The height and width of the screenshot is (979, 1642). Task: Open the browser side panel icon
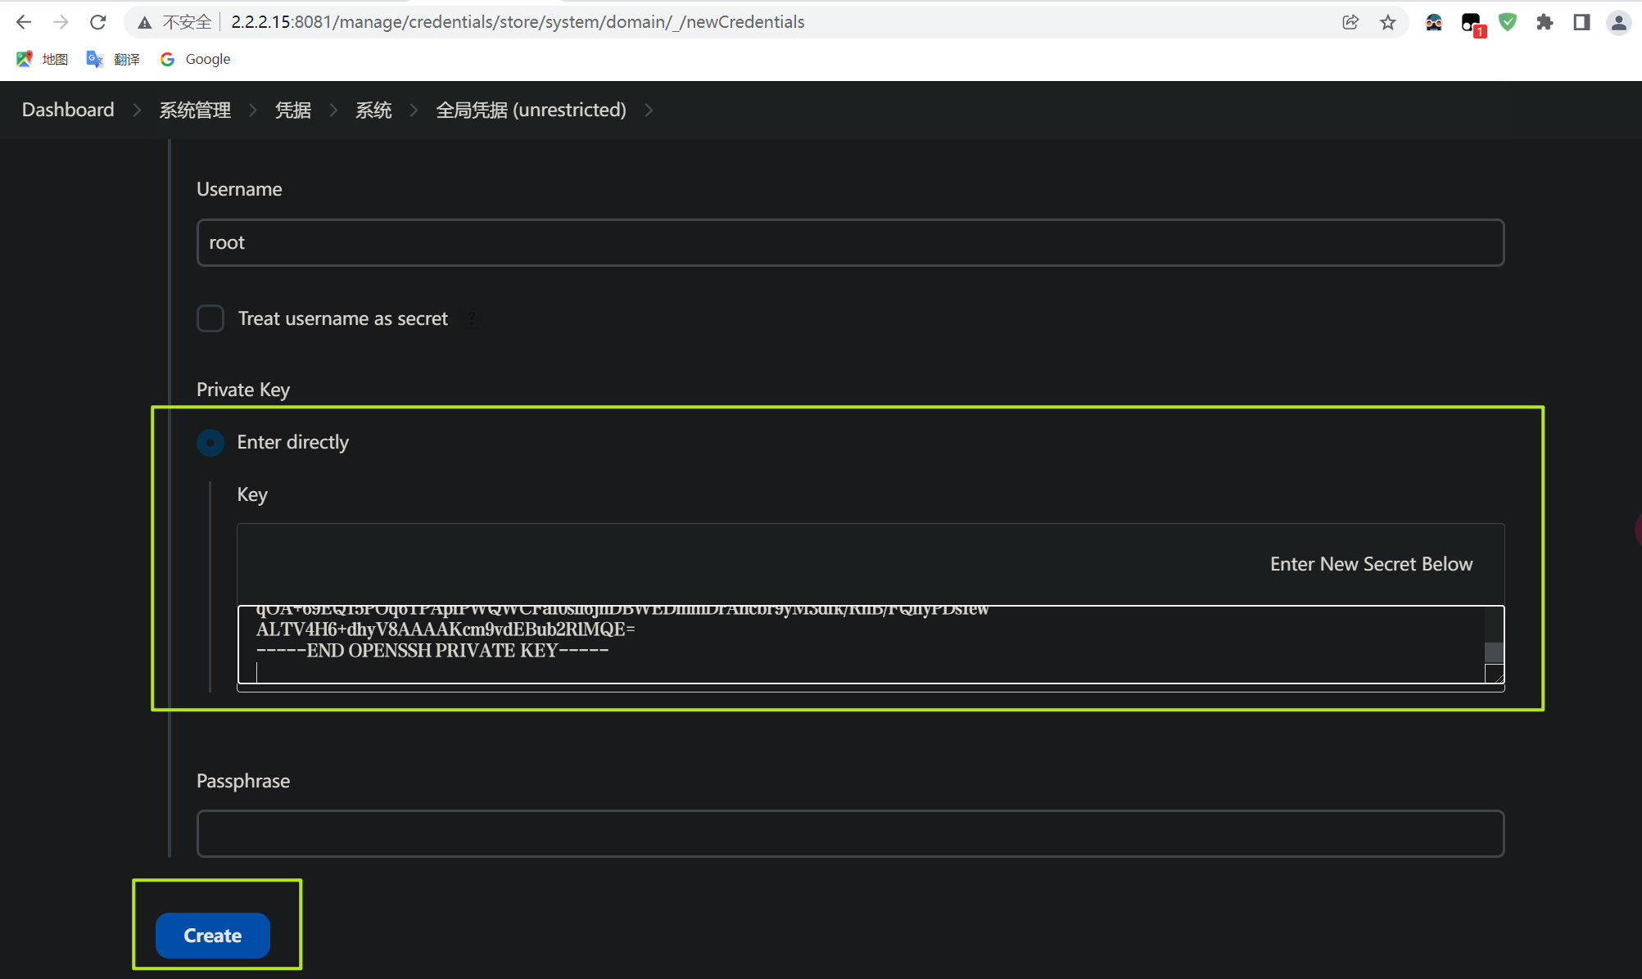[1581, 22]
